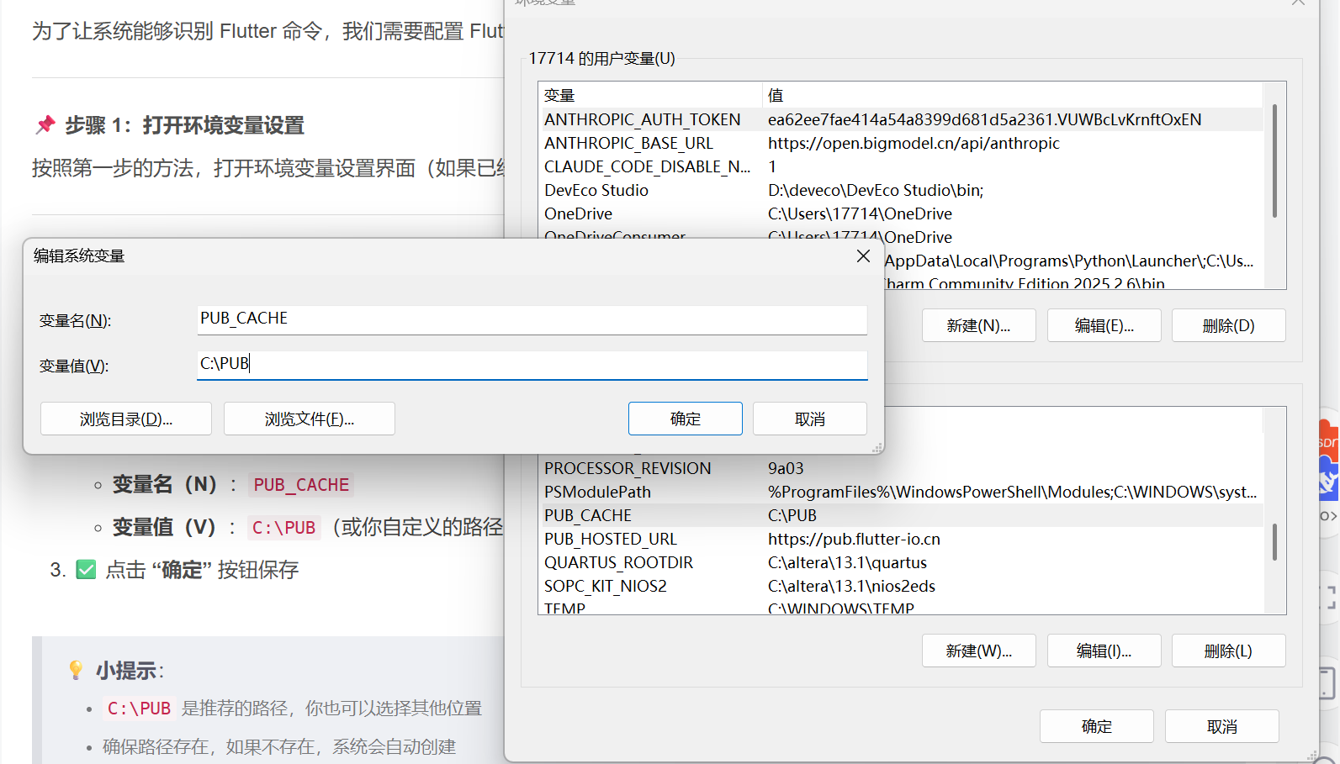Close the 编辑系统变量 dialog
Viewport: 1340px width, 764px height.
(863, 256)
